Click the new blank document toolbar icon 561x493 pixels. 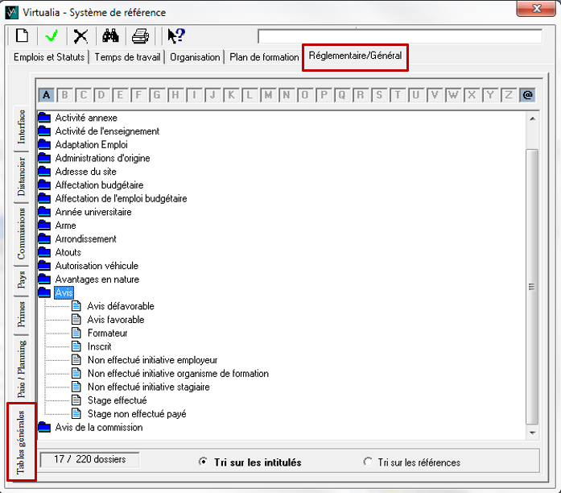pos(23,36)
